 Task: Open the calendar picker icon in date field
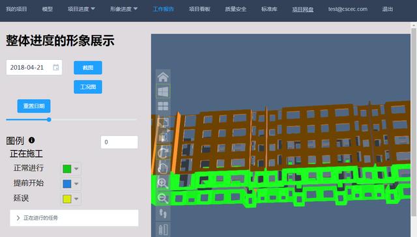pos(55,68)
